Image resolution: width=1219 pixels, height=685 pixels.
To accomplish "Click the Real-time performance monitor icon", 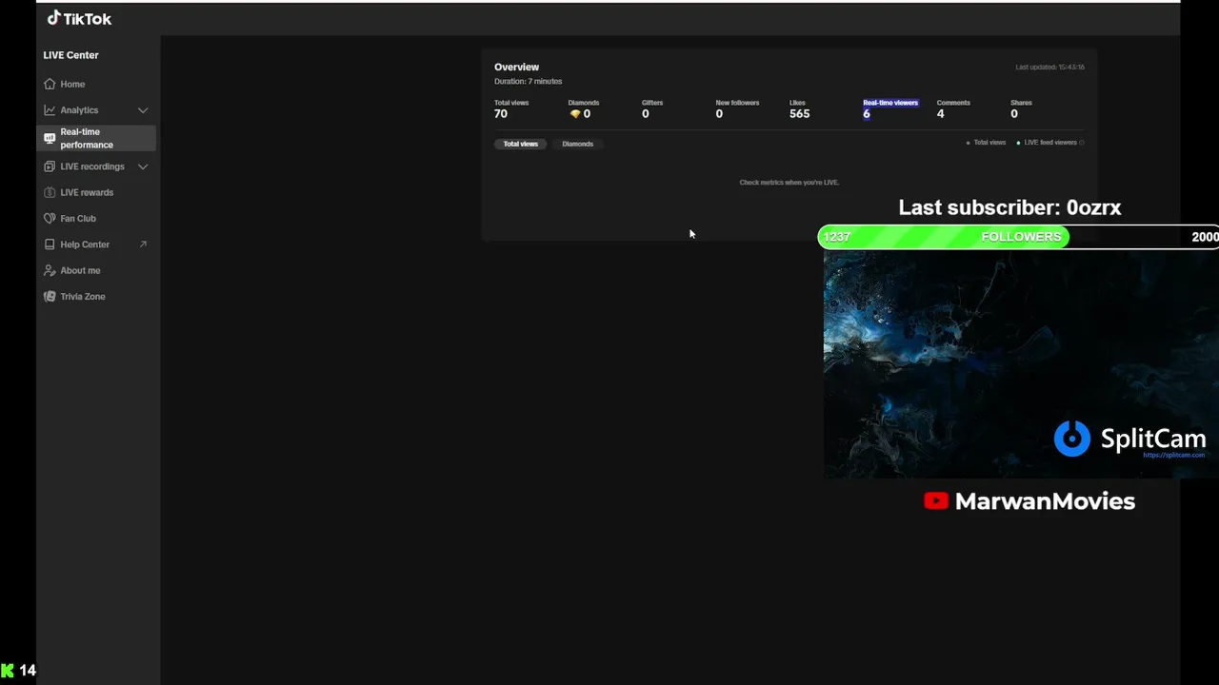I will [x=50, y=138].
